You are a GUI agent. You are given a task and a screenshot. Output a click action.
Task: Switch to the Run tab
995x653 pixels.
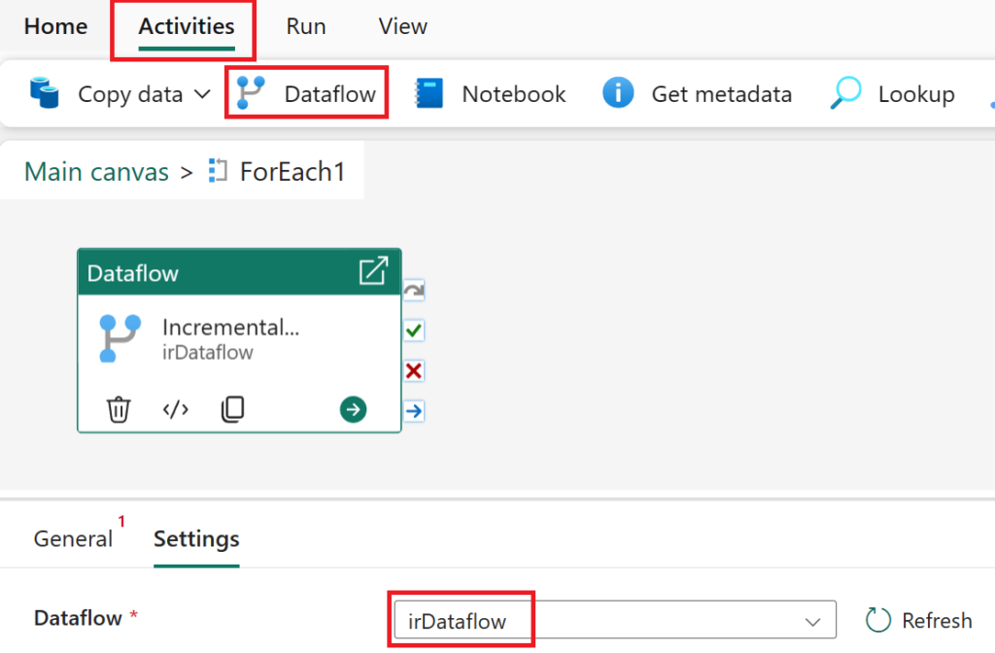point(305,26)
